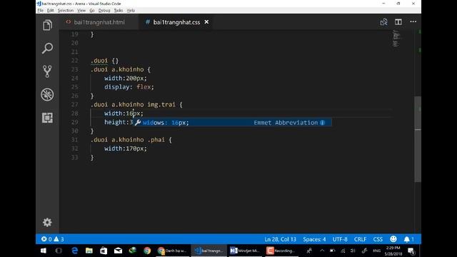This screenshot has width=457, height=257.
Task: Show hidden system tray icons
Action: (x=322, y=251)
